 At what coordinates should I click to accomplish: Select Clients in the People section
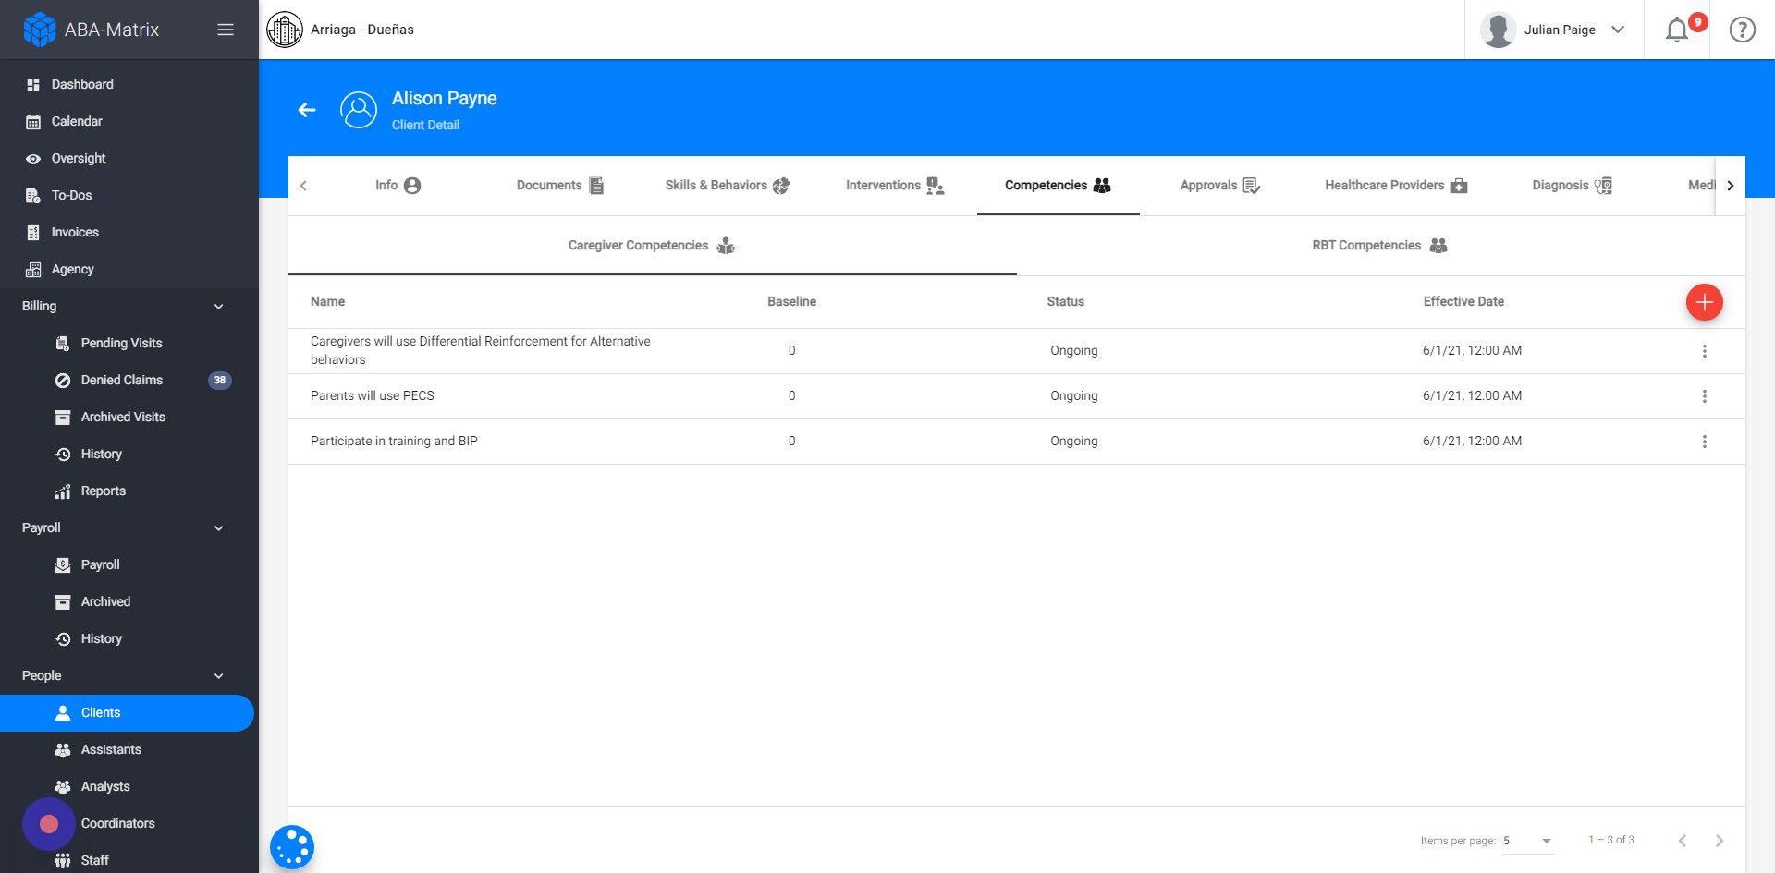(x=127, y=712)
